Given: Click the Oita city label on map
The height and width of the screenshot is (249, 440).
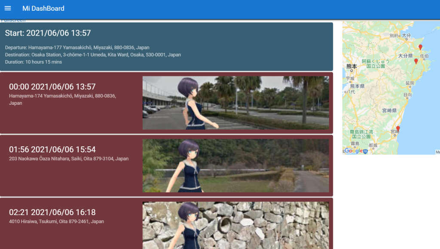Looking at the screenshot, I should pos(406,36).
